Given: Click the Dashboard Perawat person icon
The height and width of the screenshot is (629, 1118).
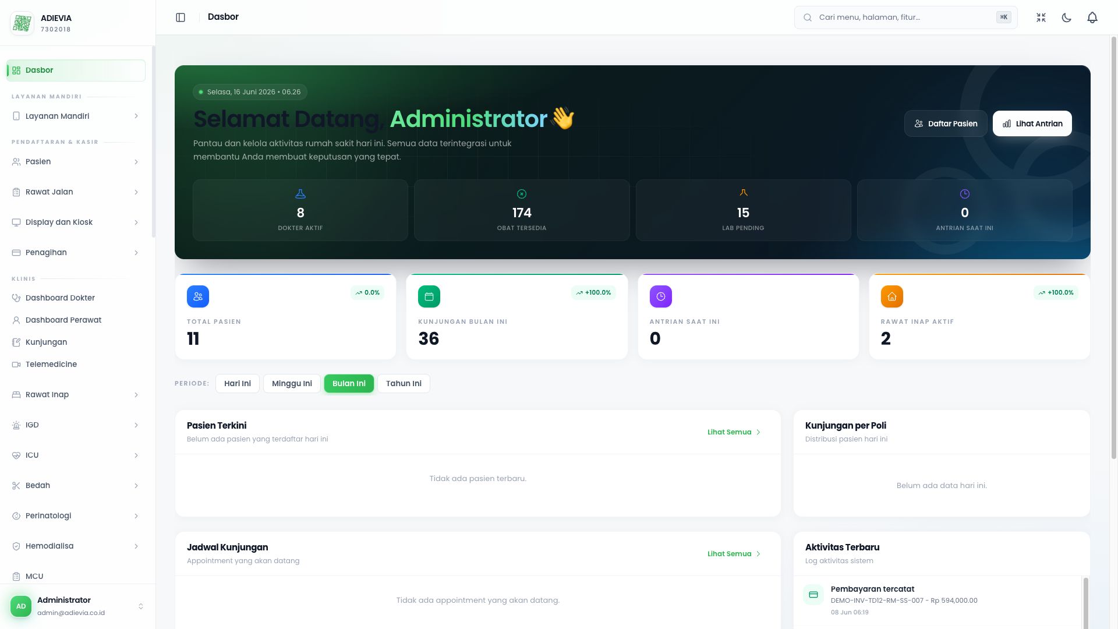Looking at the screenshot, I should pos(16,320).
